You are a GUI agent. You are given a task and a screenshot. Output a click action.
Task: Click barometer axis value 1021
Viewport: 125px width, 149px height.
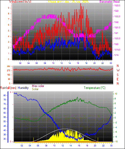(x=116, y=33)
